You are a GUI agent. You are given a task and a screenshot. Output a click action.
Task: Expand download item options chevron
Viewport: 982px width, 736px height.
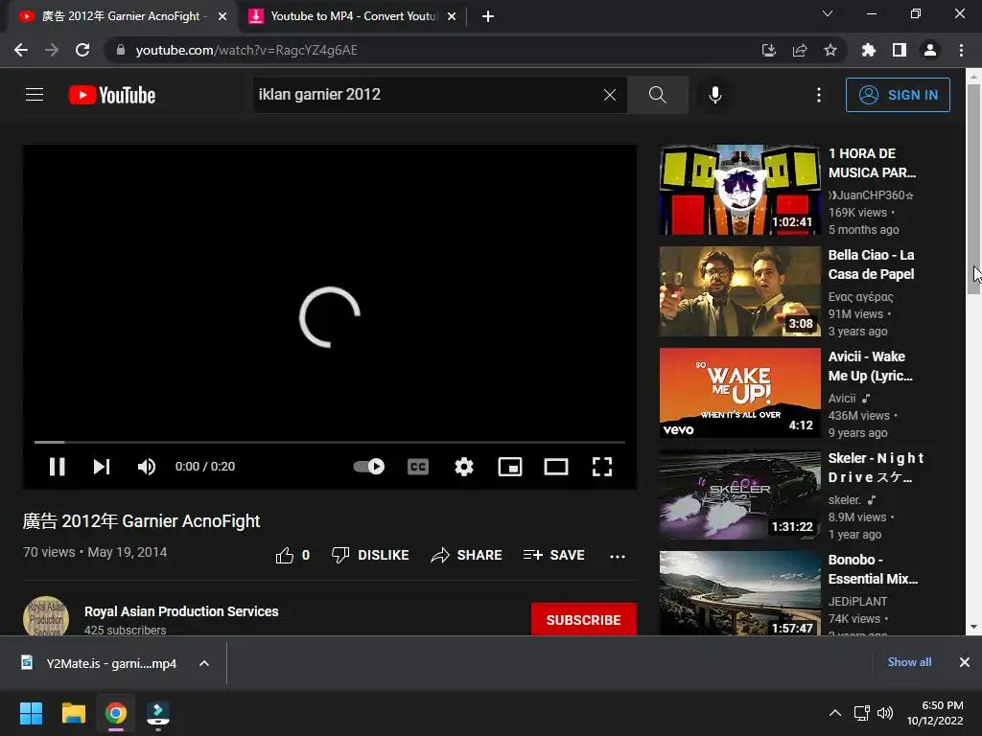click(204, 663)
